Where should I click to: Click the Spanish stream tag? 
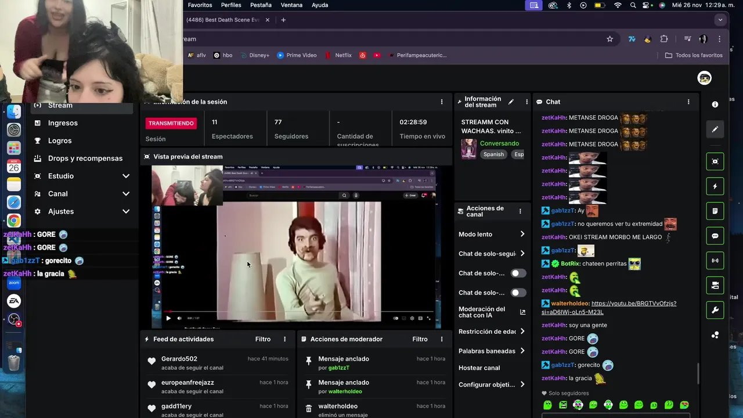[493, 154]
